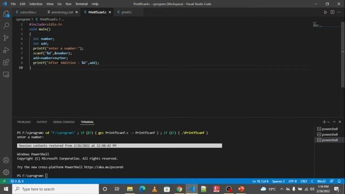
Task: Open remote window indicator in status bar
Action: pos(4,181)
